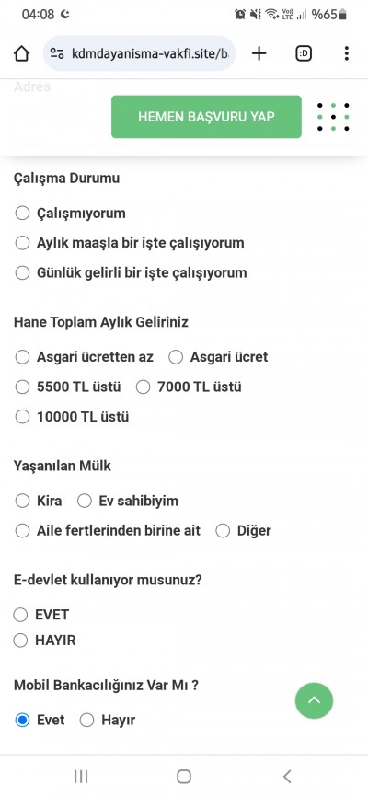Open the dotted grid menu icon
The image size is (368, 797).
pos(333,117)
